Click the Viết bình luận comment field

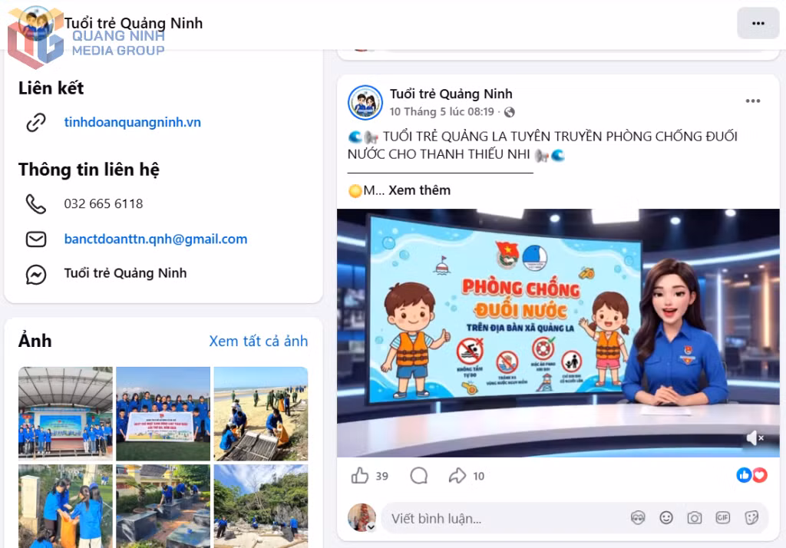tap(574, 518)
